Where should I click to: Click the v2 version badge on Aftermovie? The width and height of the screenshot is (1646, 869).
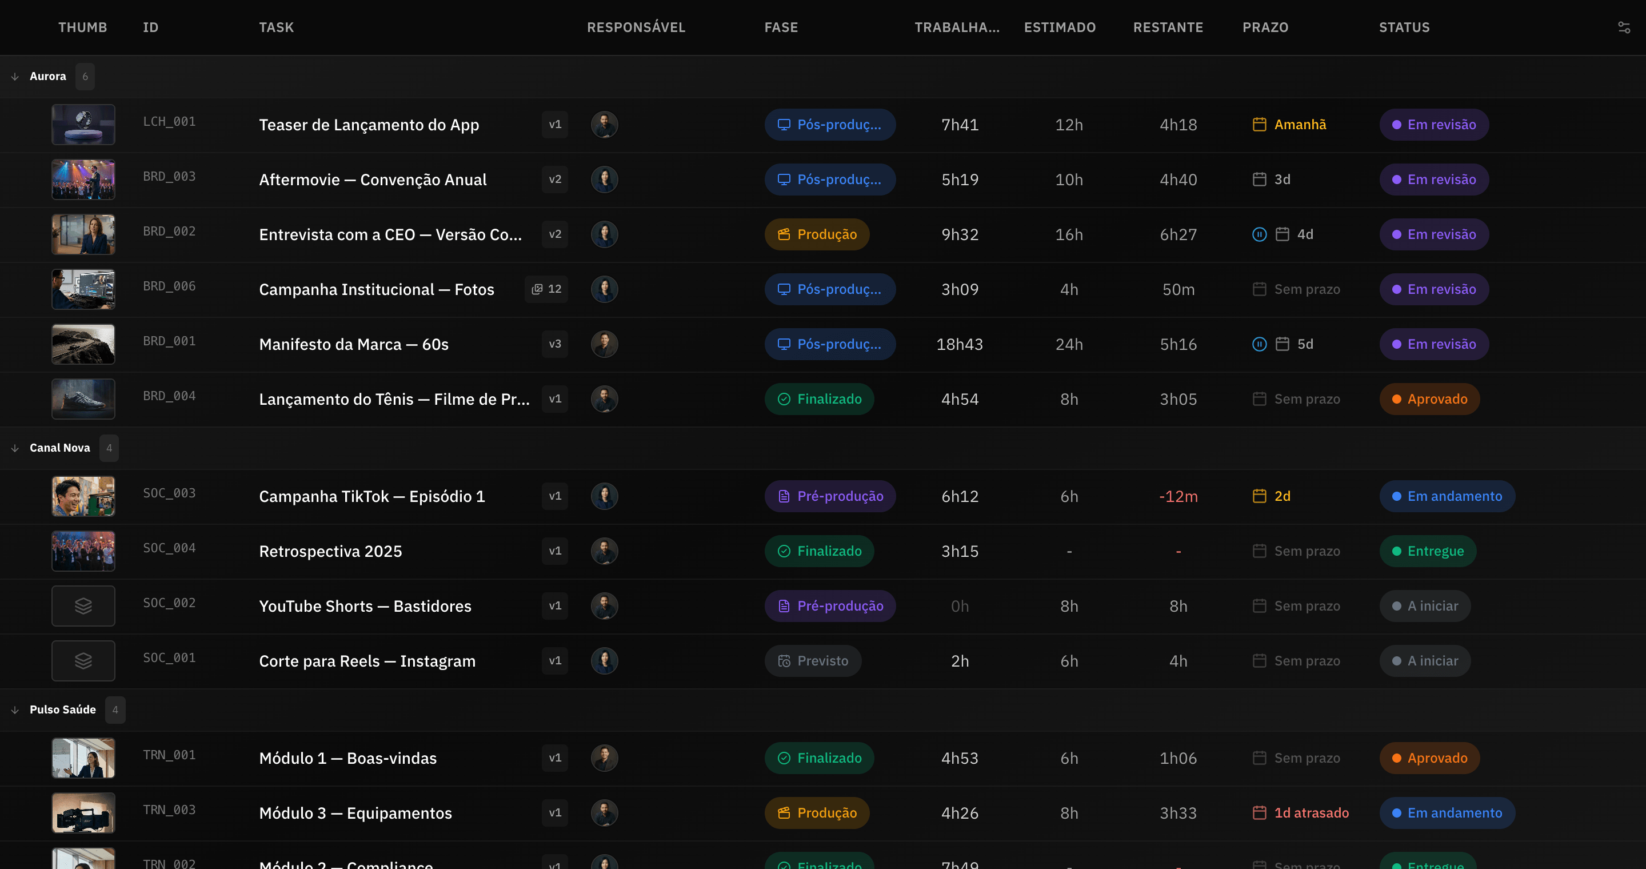(554, 180)
